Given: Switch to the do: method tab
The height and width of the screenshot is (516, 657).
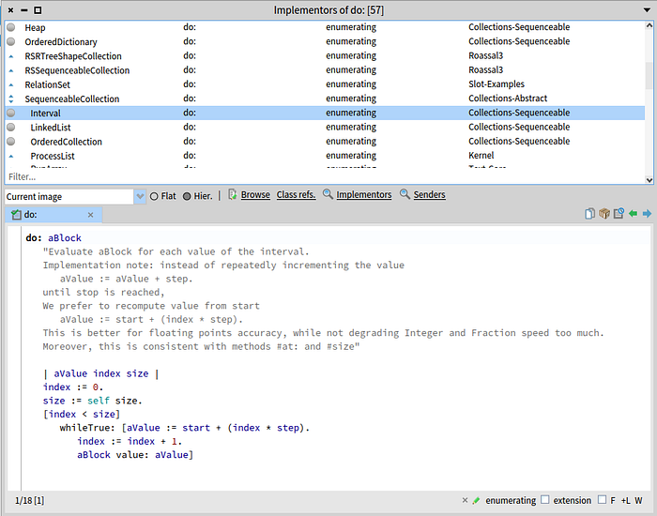Looking at the screenshot, I should click(x=53, y=215).
